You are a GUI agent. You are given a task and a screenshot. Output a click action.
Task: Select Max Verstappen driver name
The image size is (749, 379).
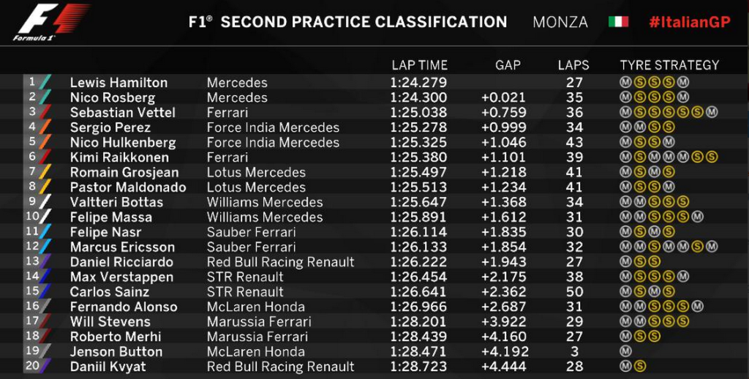pos(121,277)
